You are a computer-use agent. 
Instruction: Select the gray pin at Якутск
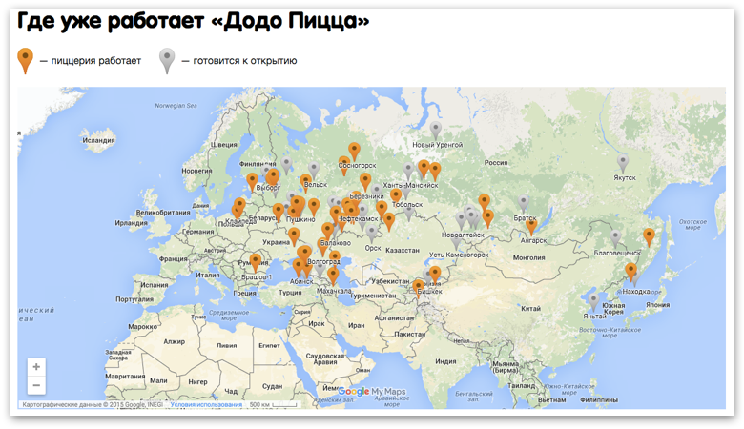(623, 163)
